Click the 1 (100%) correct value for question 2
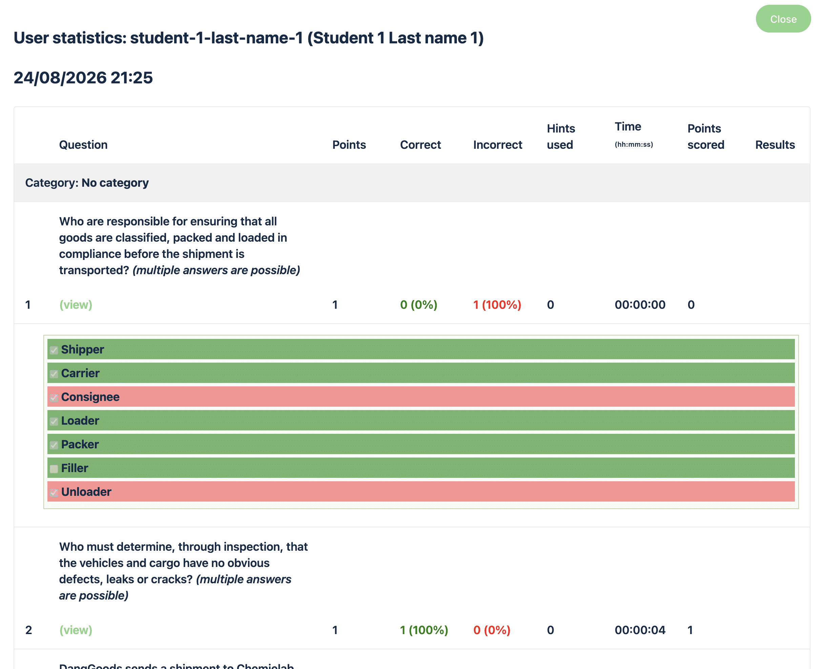Image resolution: width=822 pixels, height=669 pixels. click(x=424, y=630)
